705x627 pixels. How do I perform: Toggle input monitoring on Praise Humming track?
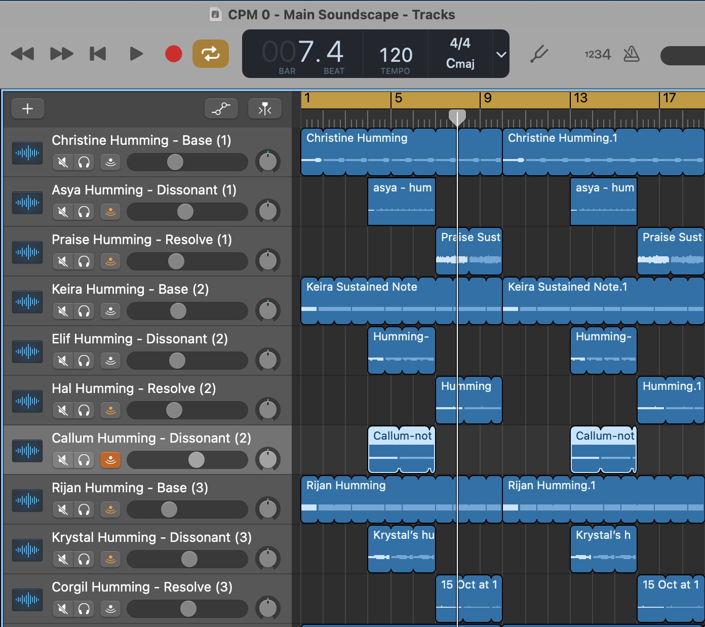[110, 261]
